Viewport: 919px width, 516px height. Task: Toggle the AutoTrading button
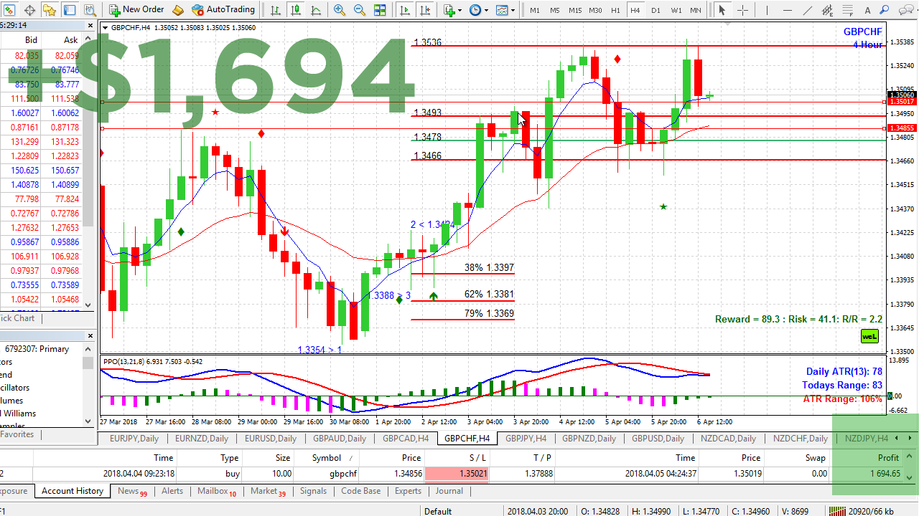[x=223, y=10]
